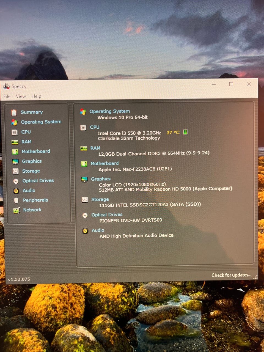Screen dimensions: 264x352
Task: Click the Summary clipboard icon in sidebar
Action: coord(14,112)
